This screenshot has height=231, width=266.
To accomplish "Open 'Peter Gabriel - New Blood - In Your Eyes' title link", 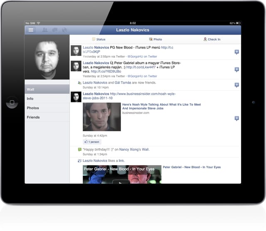I will click(192, 167).
